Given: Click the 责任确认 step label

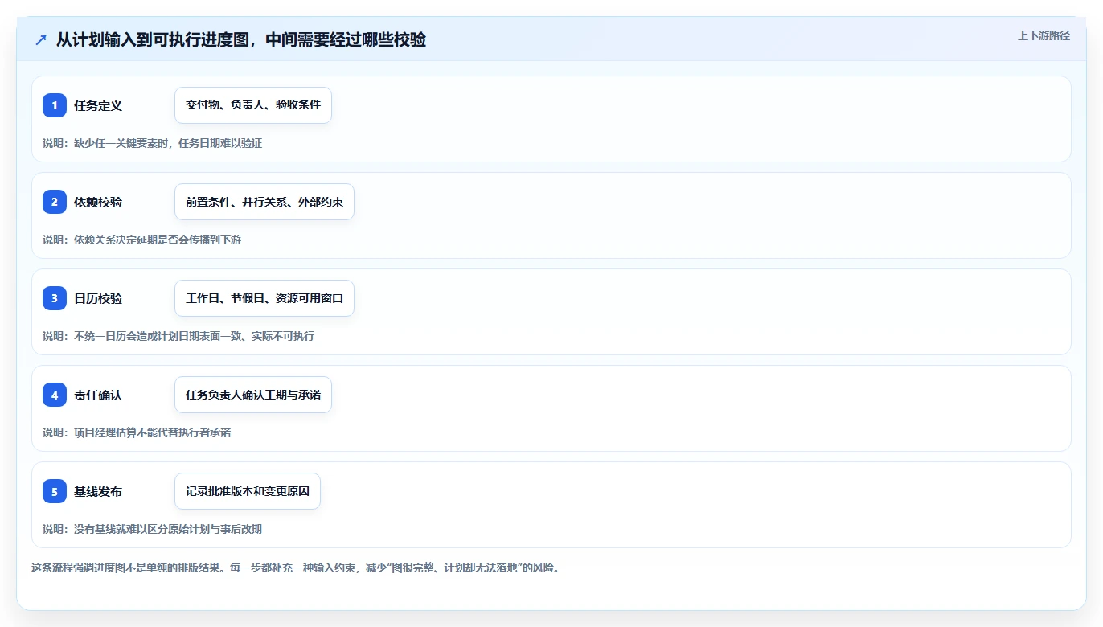Looking at the screenshot, I should click(98, 395).
